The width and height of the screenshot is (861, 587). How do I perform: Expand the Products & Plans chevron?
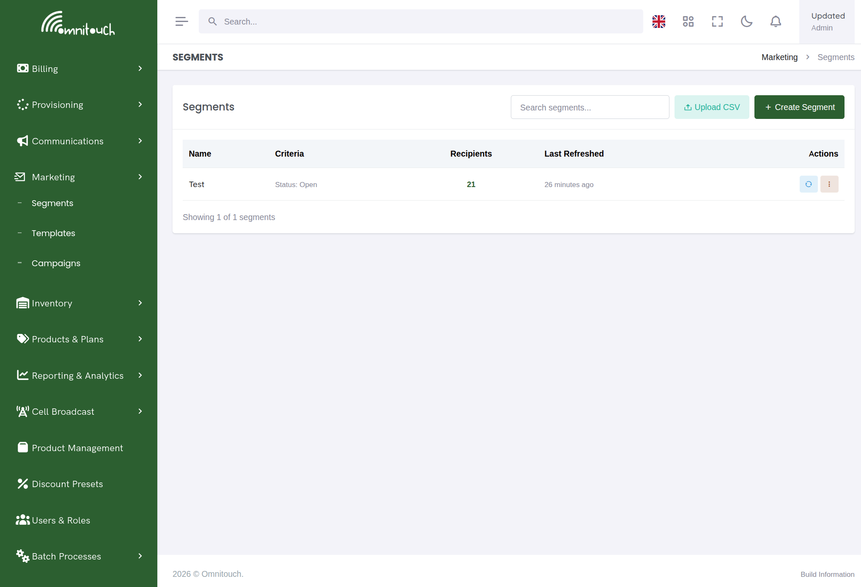tap(140, 339)
